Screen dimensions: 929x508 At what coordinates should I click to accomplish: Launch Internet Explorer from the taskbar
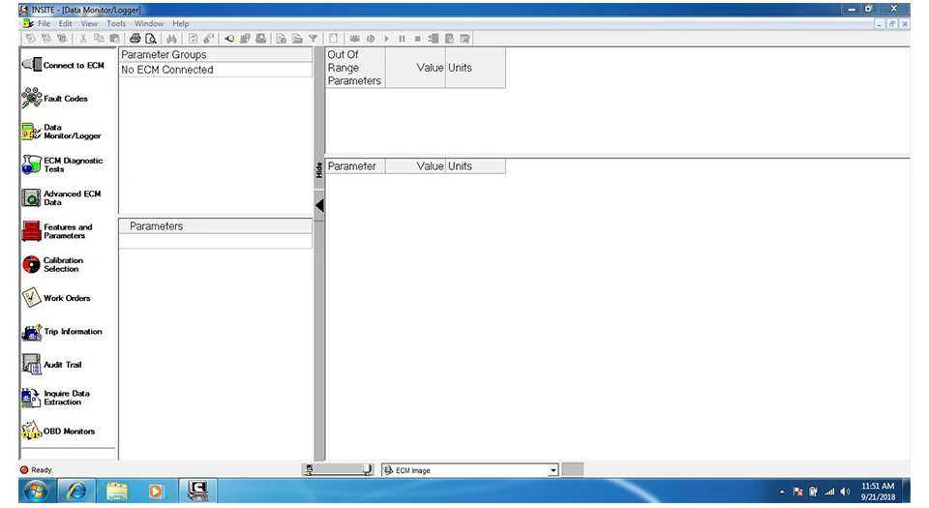tap(76, 491)
